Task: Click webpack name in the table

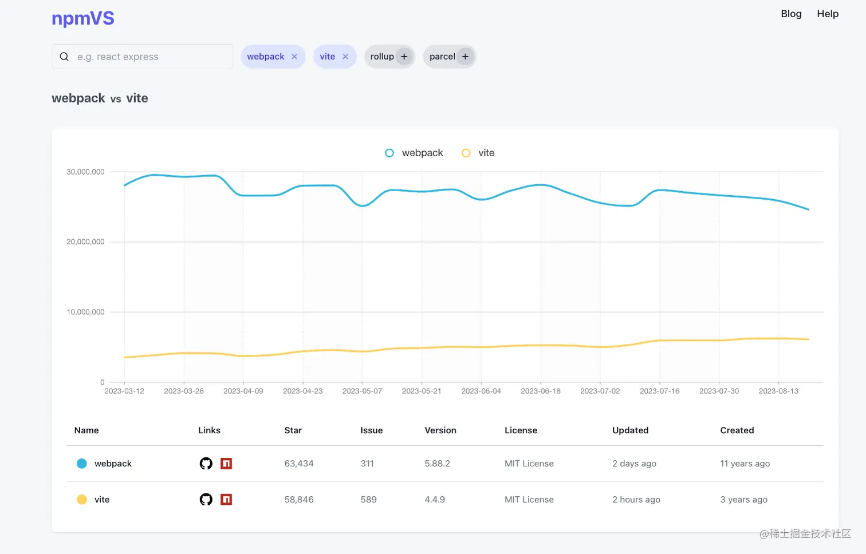Action: (113, 464)
